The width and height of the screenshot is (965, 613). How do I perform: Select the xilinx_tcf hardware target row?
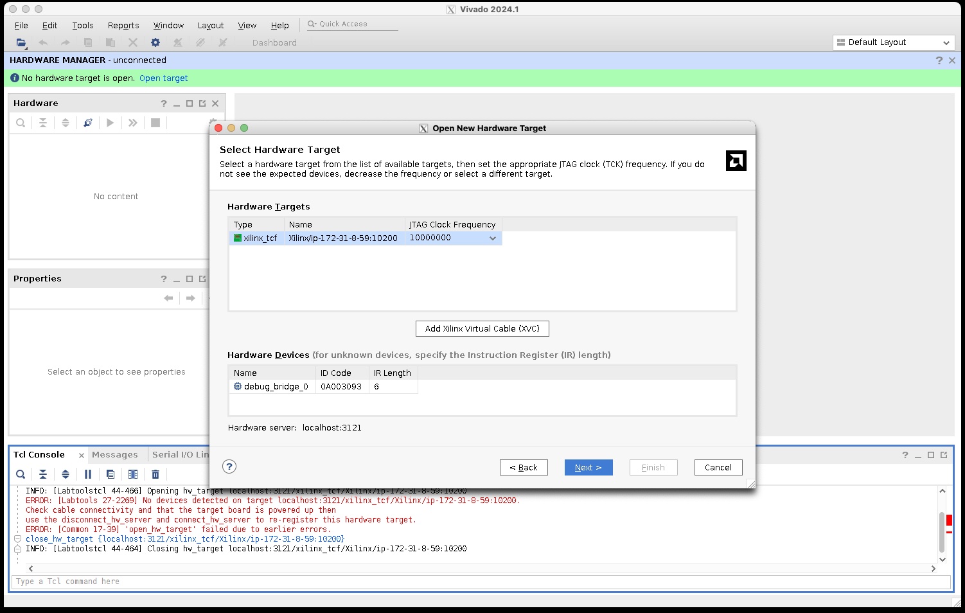(x=366, y=238)
